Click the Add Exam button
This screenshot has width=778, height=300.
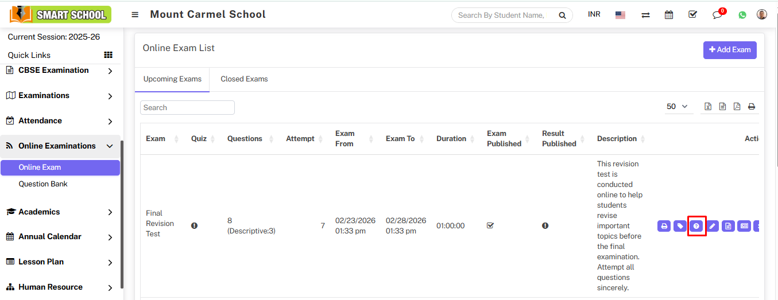730,50
